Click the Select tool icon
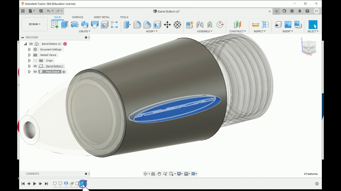This screenshot has width=341, height=191. click(x=313, y=25)
